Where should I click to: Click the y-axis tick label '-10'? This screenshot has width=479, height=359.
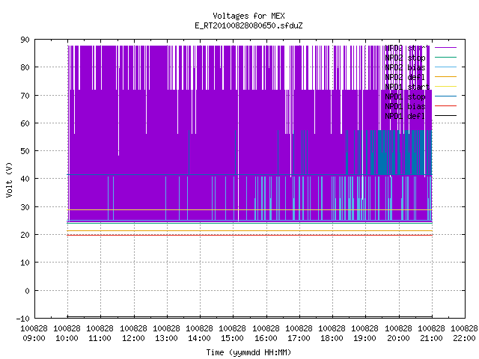click(x=23, y=319)
